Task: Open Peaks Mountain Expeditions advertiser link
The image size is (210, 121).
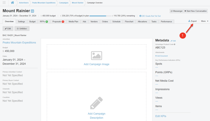Action: (x=19, y=43)
